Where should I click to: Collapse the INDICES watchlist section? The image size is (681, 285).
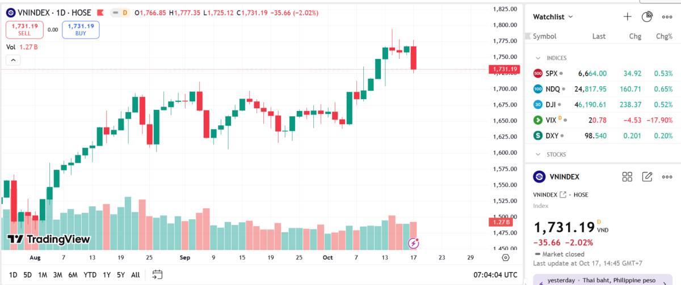click(537, 58)
